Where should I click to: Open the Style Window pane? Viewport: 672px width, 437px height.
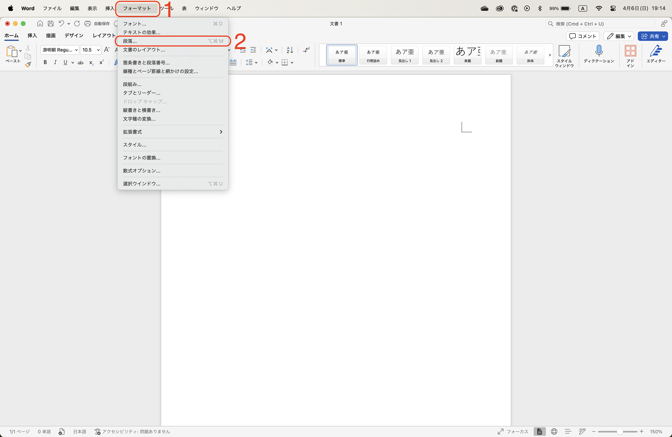564,56
